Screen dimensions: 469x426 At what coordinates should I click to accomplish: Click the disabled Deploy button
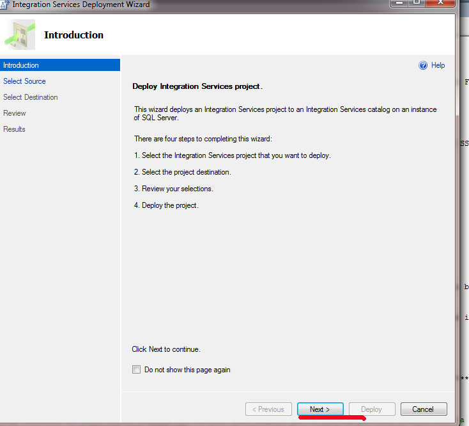coord(372,409)
